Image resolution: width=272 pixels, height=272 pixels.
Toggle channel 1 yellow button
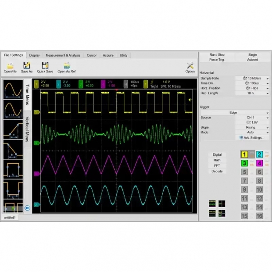tap(244, 154)
